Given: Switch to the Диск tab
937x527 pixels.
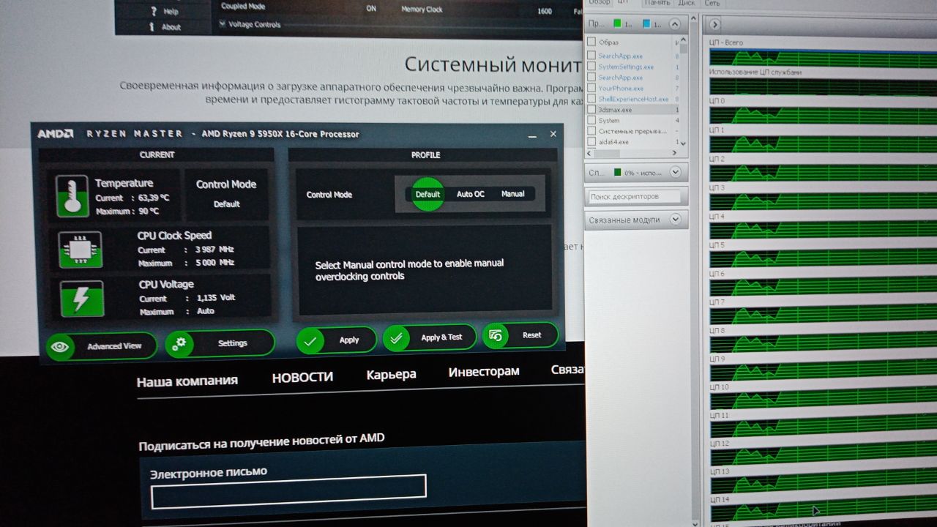Looking at the screenshot, I should click(687, 3).
